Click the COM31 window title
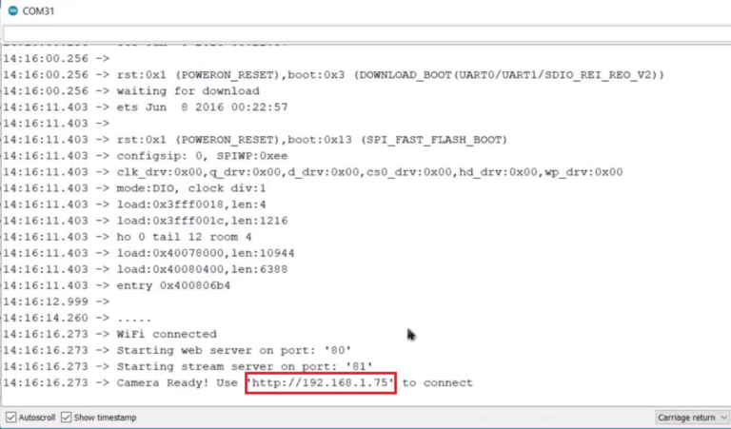731x429 pixels. [39, 10]
